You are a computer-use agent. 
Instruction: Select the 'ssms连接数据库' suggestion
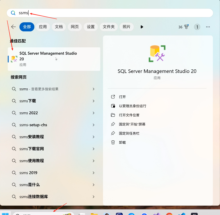point(54,197)
